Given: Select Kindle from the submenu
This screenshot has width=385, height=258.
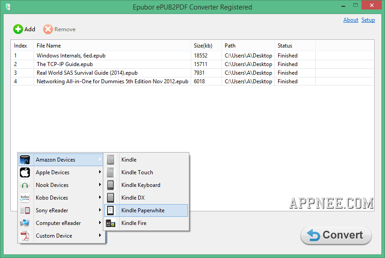Looking at the screenshot, I should click(146, 160).
